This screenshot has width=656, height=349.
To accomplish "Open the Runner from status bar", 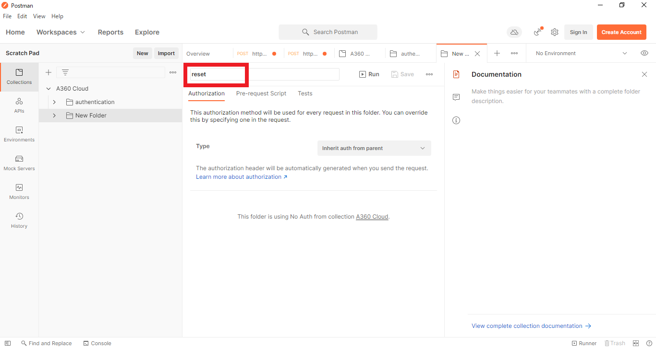I will point(584,343).
